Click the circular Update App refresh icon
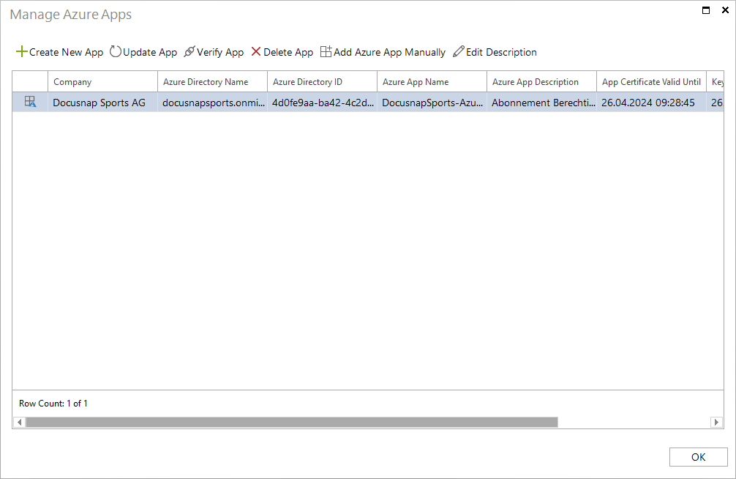 pyautogui.click(x=116, y=51)
